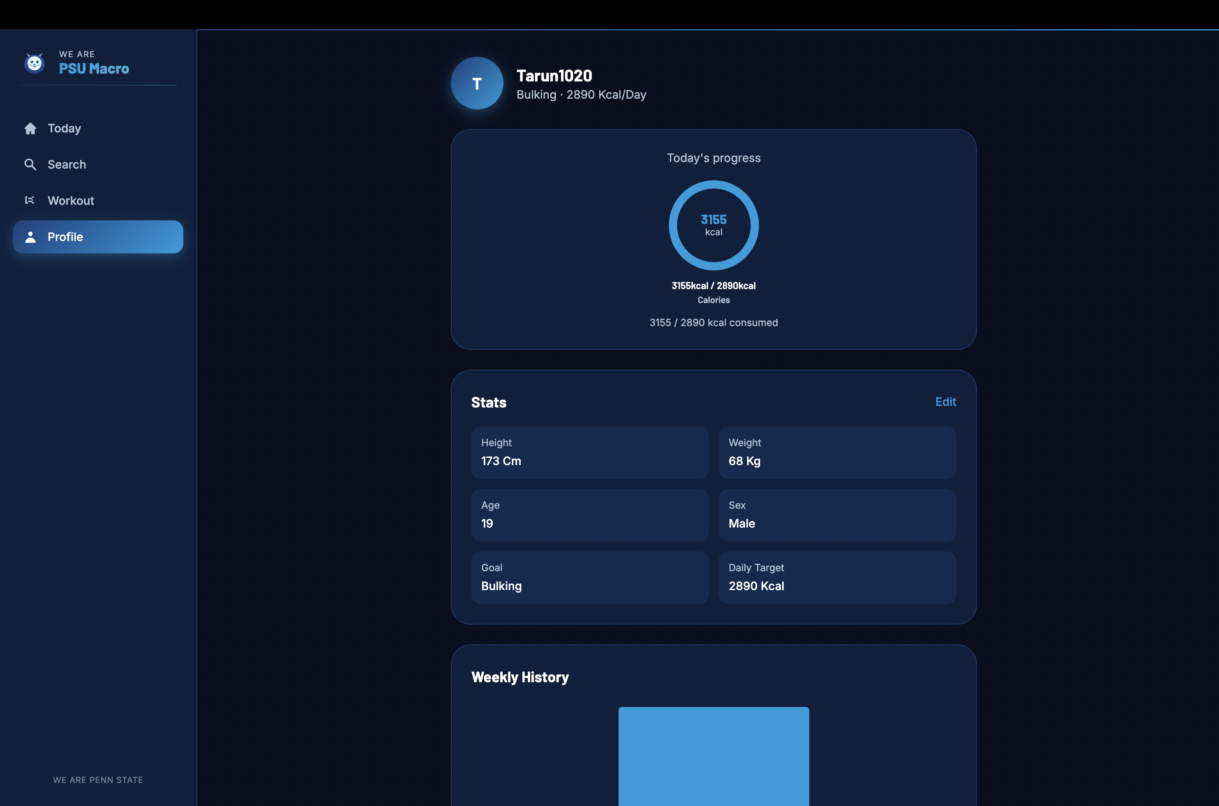The width and height of the screenshot is (1219, 806).
Task: Click the round T avatar
Action: 477,83
